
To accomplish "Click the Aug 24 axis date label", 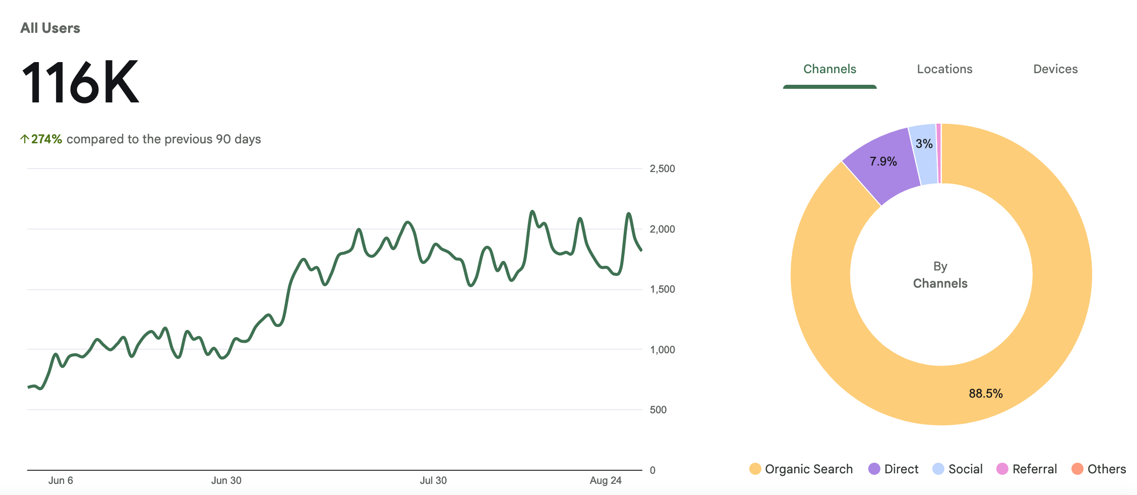I will point(606,480).
